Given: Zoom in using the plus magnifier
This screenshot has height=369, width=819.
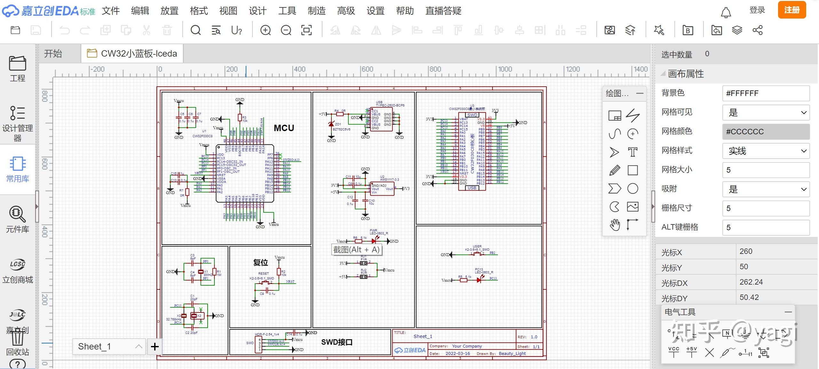Looking at the screenshot, I should coord(266,30).
